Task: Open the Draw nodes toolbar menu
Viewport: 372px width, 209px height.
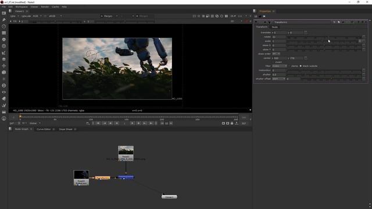Action: pyautogui.click(x=4, y=20)
